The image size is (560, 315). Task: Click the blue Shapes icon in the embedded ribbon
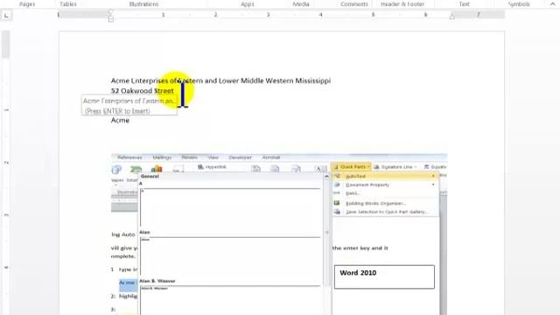(116, 170)
